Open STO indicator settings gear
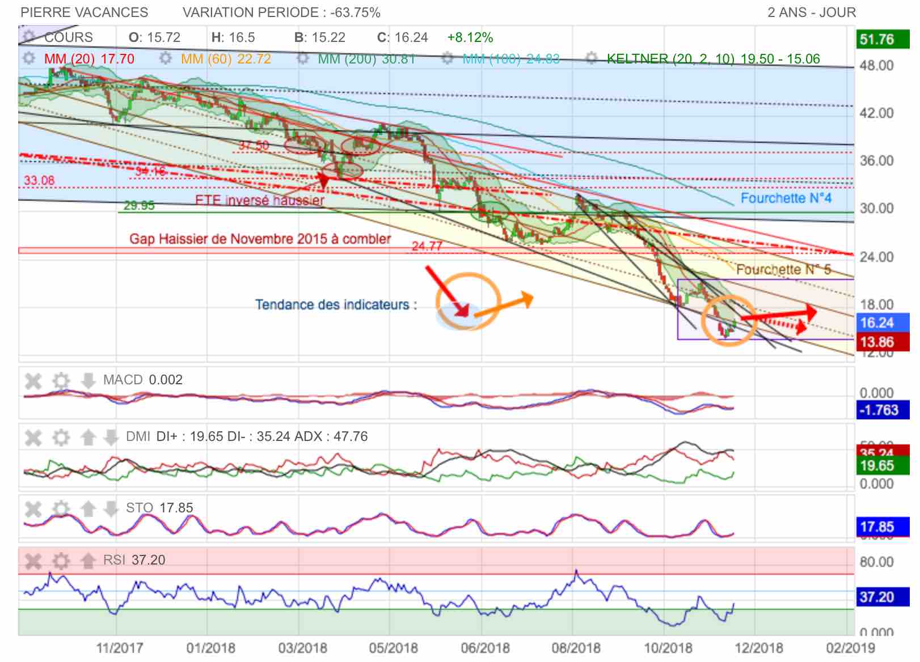920x662 pixels. point(61,508)
